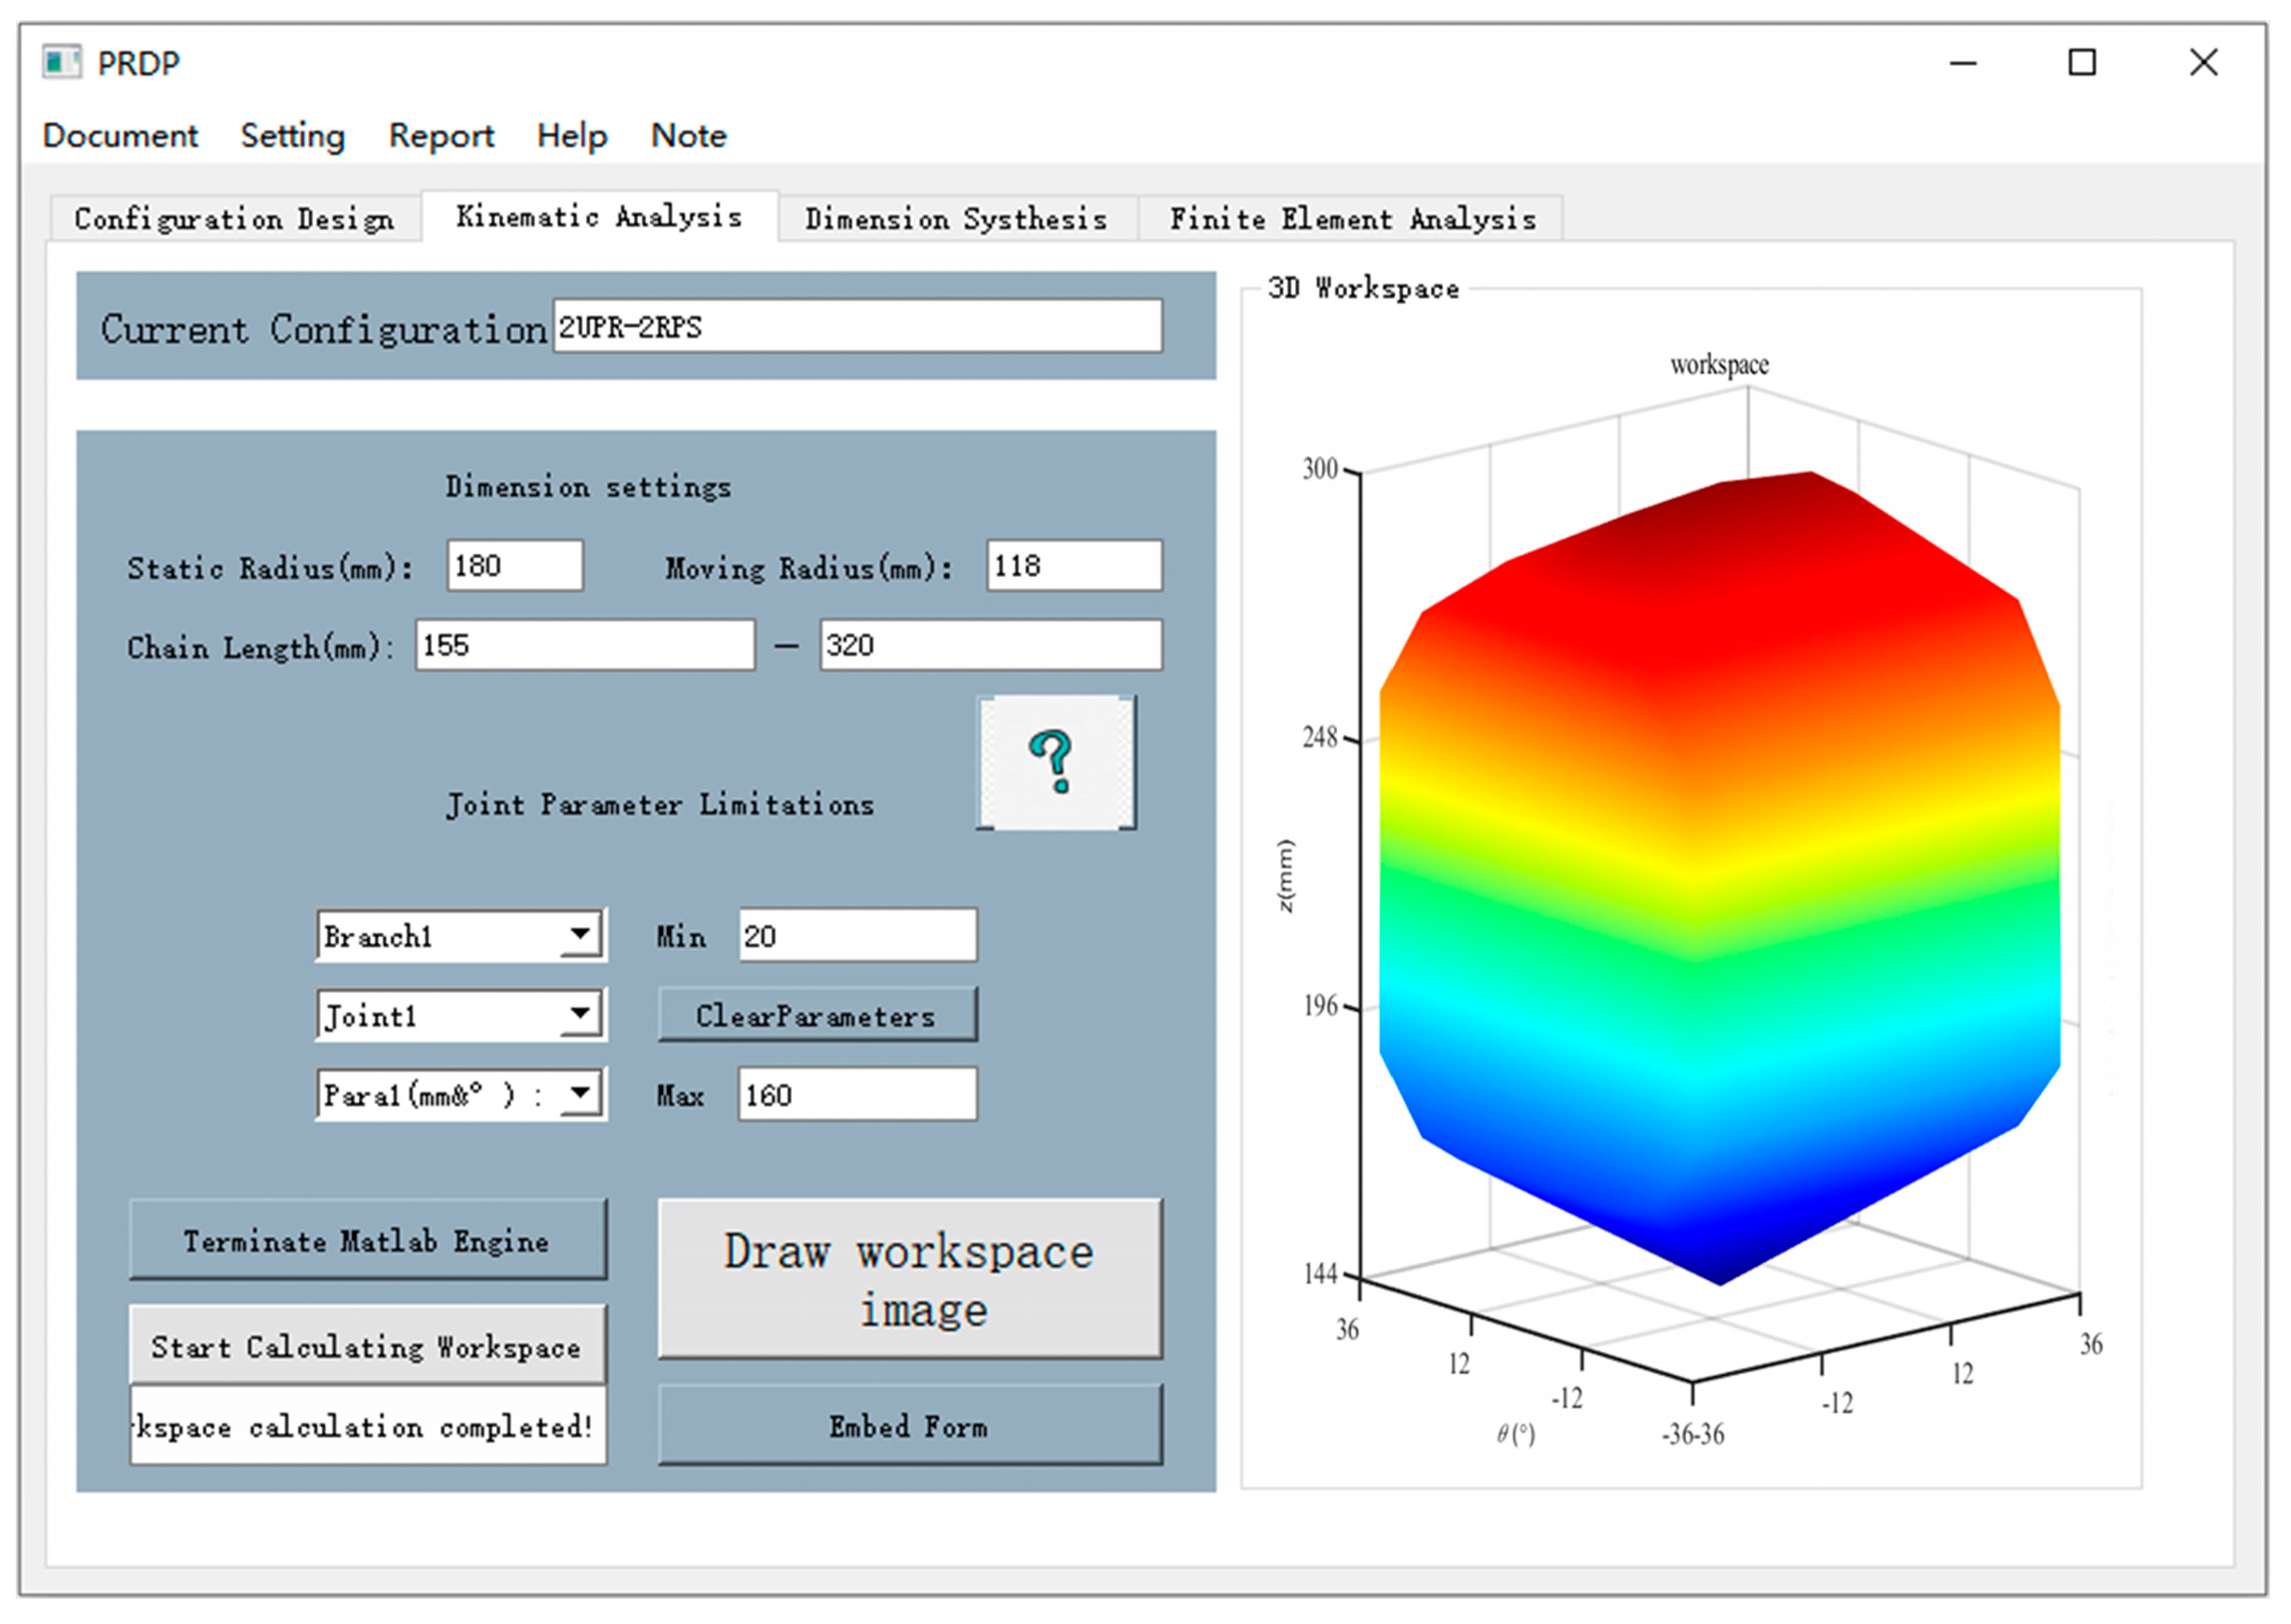
Task: Open the Setting menu
Action: (x=292, y=135)
